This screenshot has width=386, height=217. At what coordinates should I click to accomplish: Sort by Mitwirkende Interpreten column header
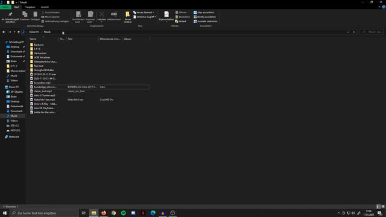tap(110, 39)
